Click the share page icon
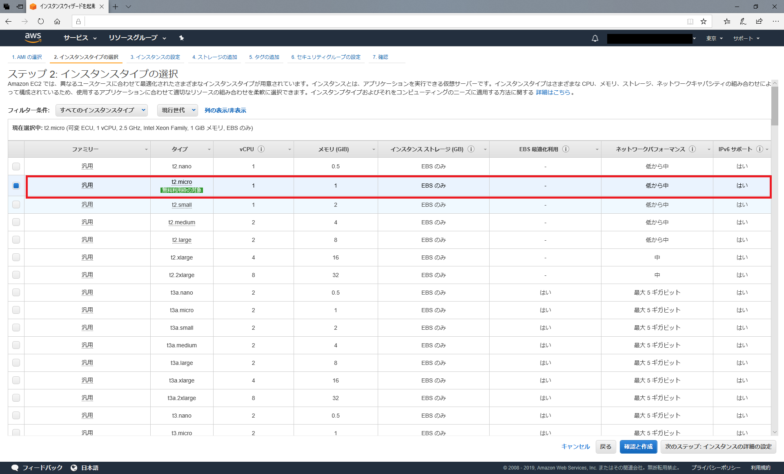784x474 pixels. [x=759, y=21]
